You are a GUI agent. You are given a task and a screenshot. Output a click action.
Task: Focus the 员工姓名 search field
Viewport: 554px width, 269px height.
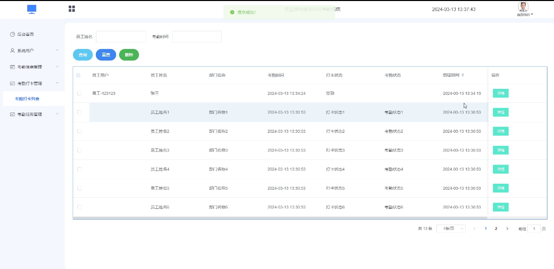click(x=121, y=36)
